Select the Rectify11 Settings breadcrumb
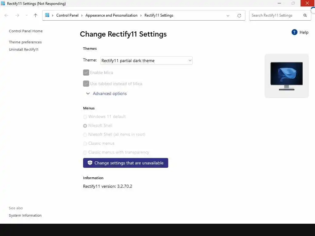The width and height of the screenshot is (315, 236). coord(159,15)
